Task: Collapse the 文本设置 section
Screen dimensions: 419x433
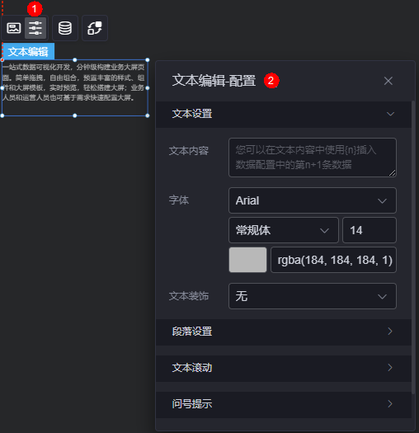Action: (284, 114)
